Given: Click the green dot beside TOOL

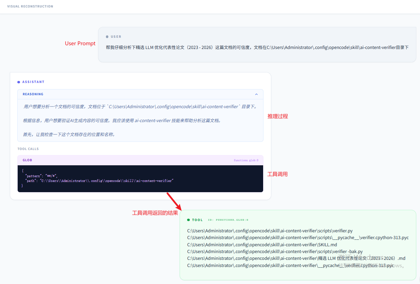Looking at the screenshot, I should [x=188, y=220].
